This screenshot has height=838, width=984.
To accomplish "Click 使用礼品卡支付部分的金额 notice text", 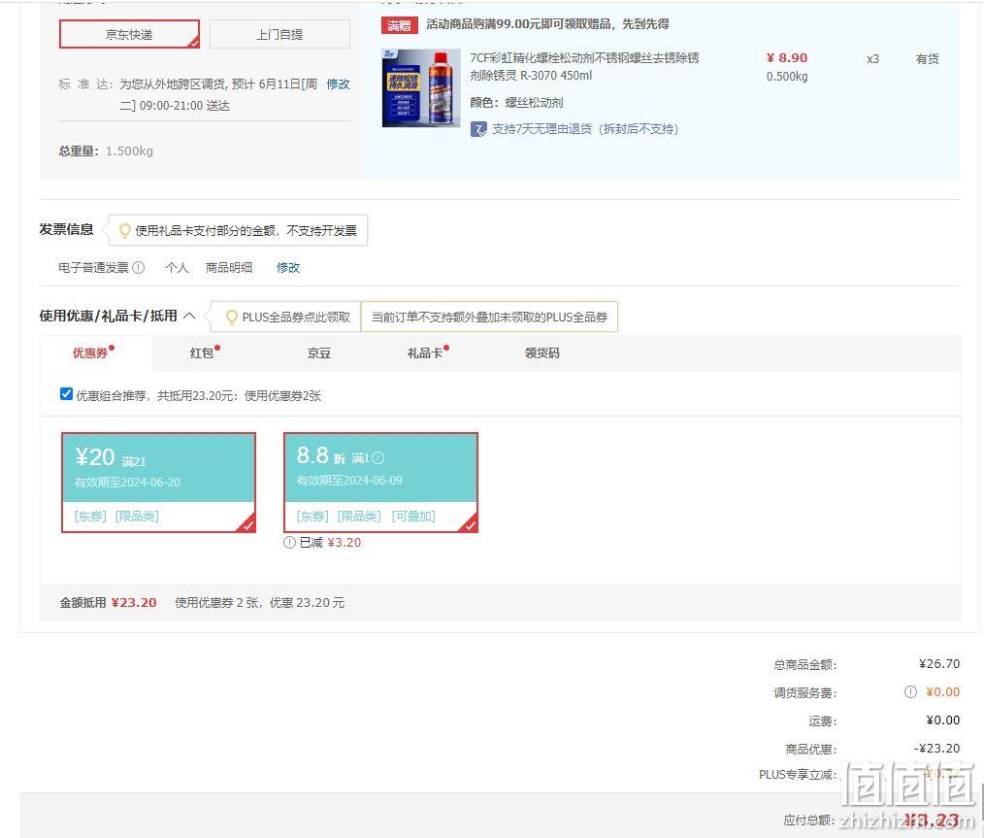I will [x=246, y=231].
